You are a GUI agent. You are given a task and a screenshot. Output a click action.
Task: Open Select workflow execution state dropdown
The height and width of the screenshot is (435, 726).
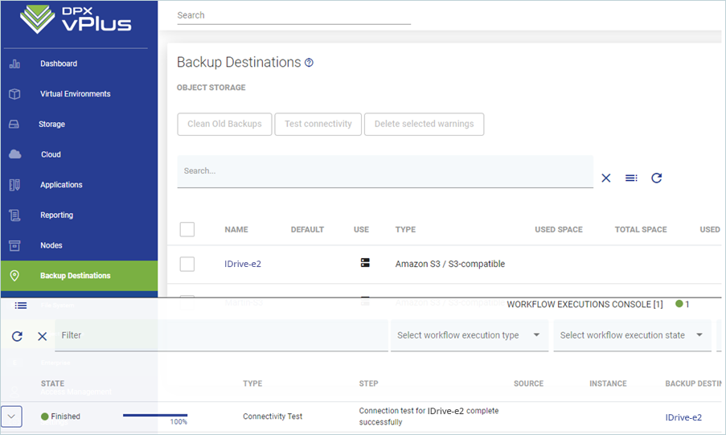(631, 335)
